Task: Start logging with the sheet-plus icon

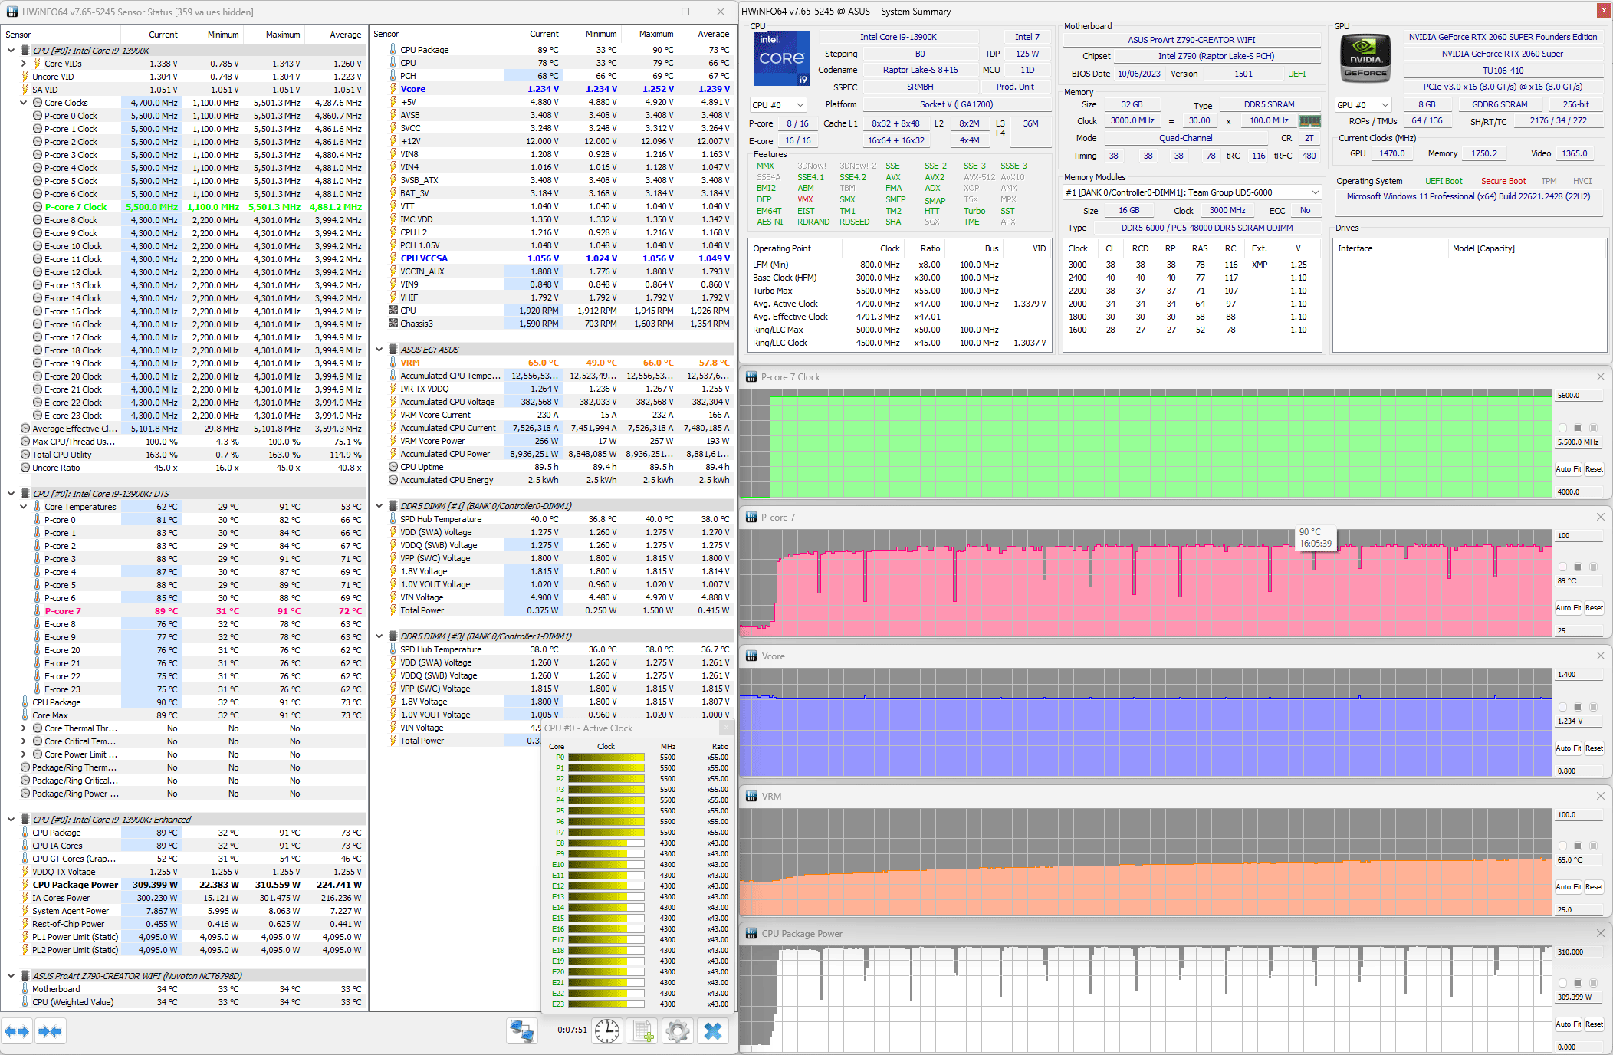Action: pyautogui.click(x=643, y=1031)
